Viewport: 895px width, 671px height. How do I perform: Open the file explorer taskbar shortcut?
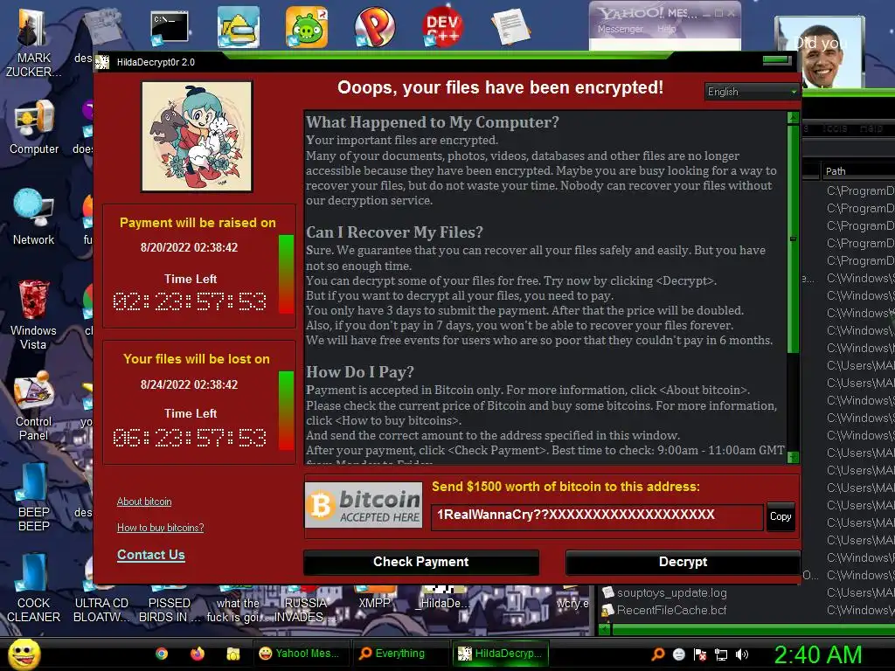pos(232,654)
